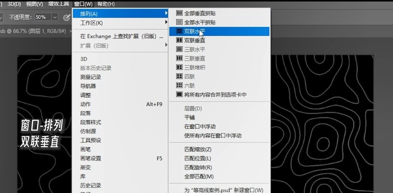Click the 全部垂直拼贴 vertical tile layout icon

click(180, 13)
